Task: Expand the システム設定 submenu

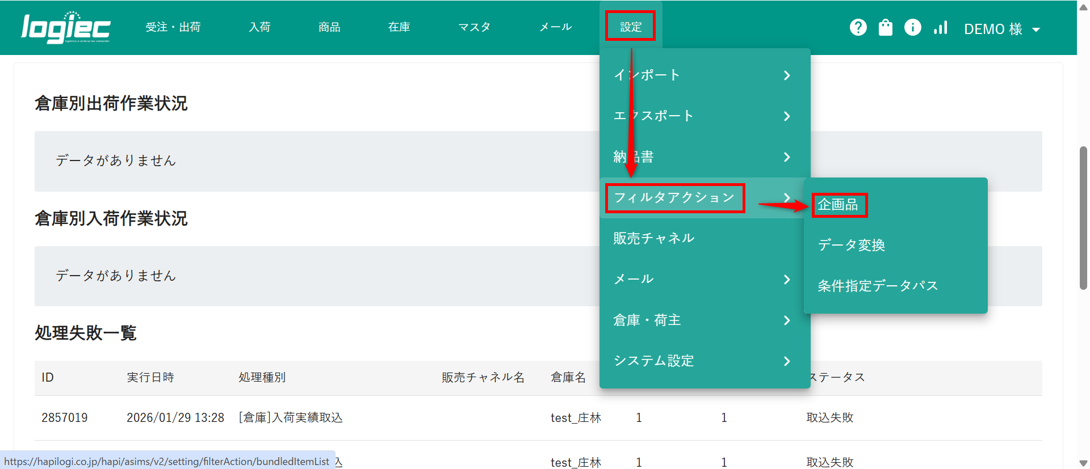Action: coord(704,361)
